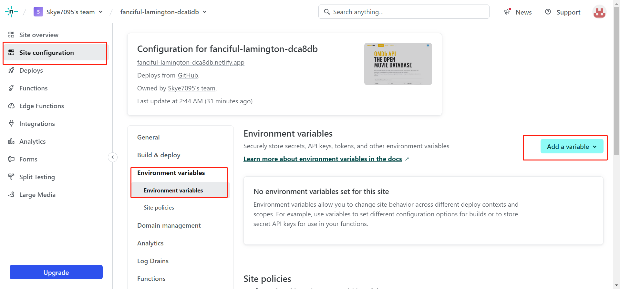The image size is (620, 289).
Task: Click the Functions sidebar icon
Action: [x=11, y=88]
